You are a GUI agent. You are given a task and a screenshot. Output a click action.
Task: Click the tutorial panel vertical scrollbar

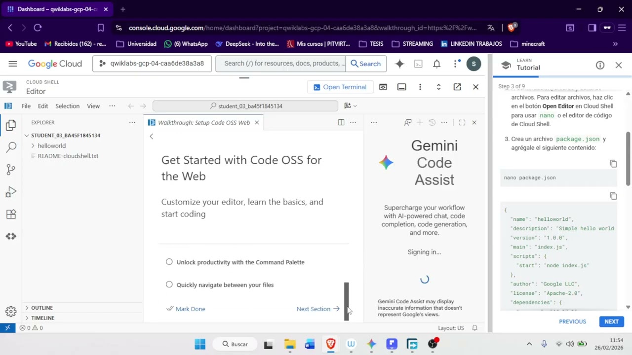(x=628, y=158)
